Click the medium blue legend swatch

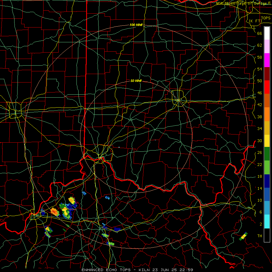pos(267,194)
